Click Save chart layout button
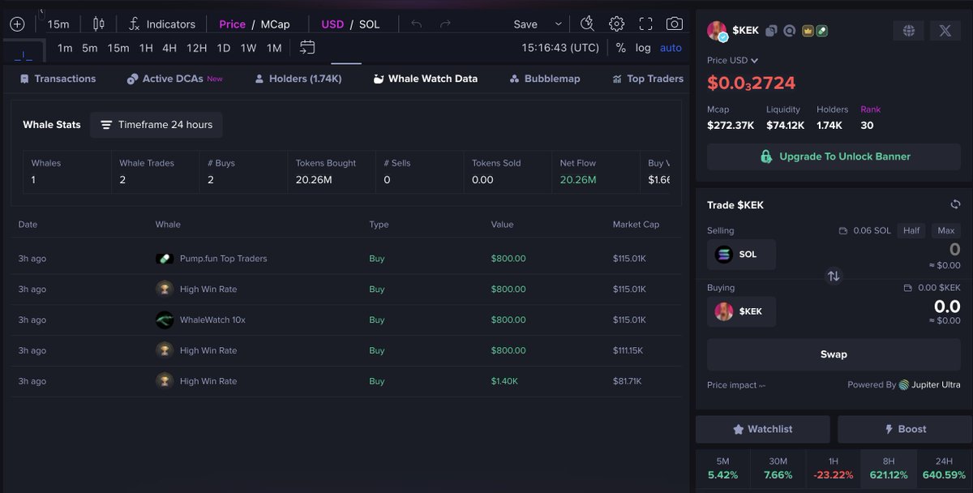The image size is (973, 493). (x=525, y=24)
